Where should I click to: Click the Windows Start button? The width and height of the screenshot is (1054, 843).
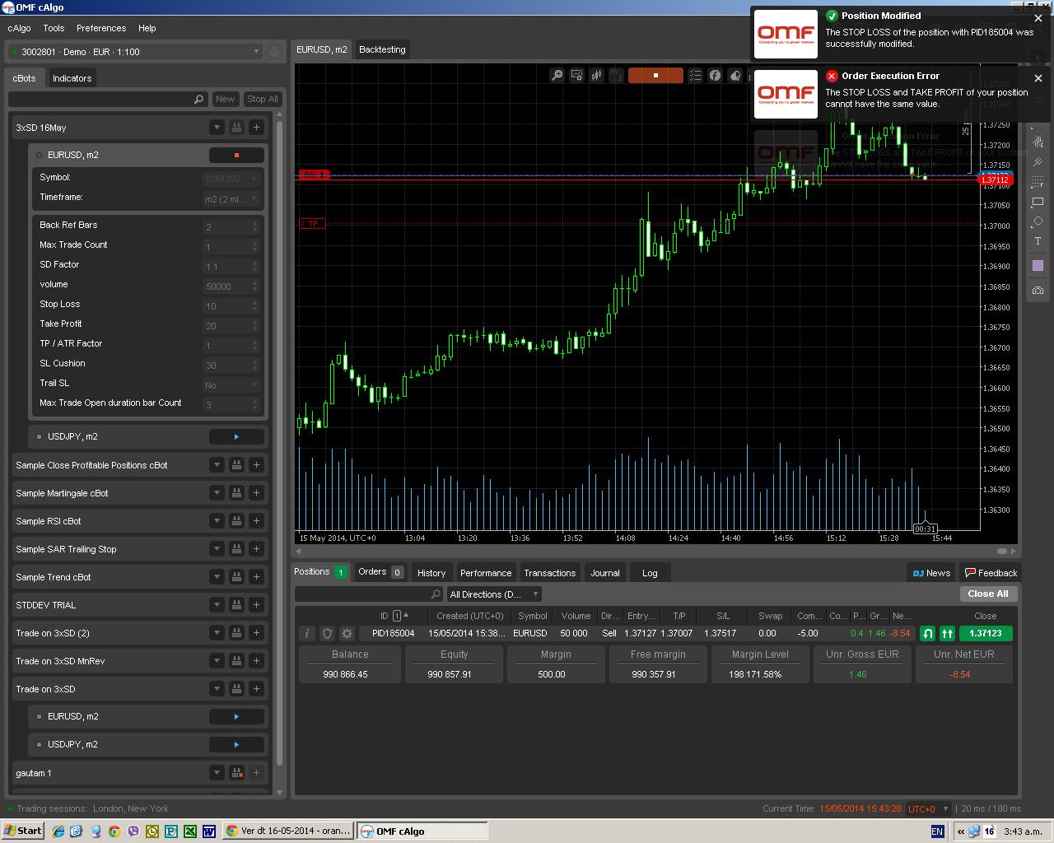(22, 831)
